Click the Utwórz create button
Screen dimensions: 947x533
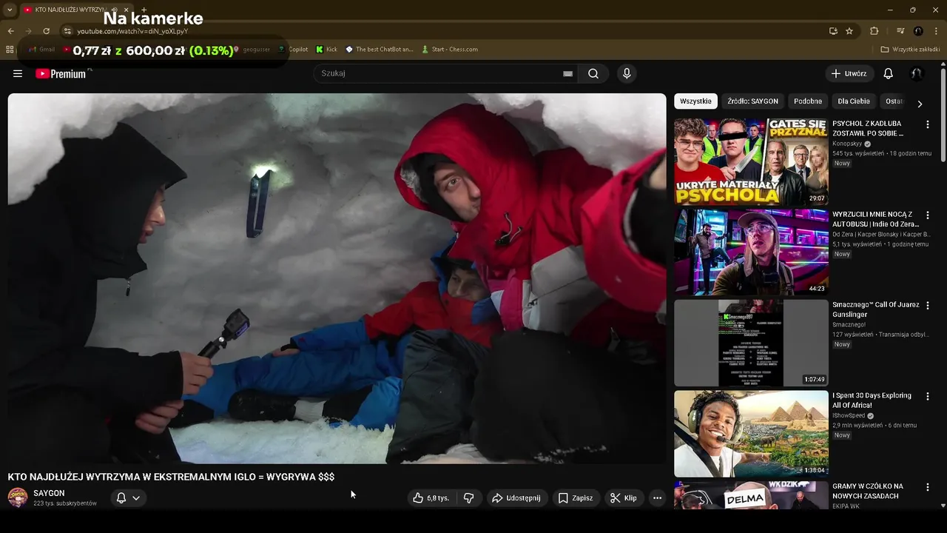coord(849,73)
